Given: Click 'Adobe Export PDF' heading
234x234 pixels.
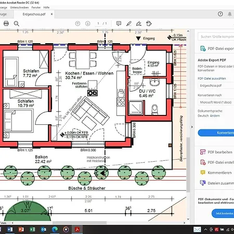Looking at the screenshot, I should click(212, 60).
